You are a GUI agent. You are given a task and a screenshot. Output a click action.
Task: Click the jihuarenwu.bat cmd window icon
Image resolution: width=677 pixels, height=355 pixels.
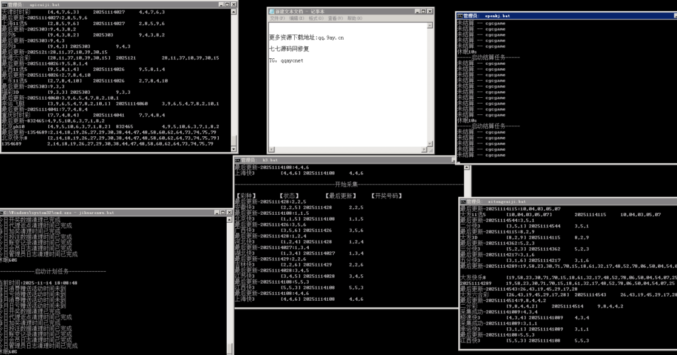click(x=4, y=213)
